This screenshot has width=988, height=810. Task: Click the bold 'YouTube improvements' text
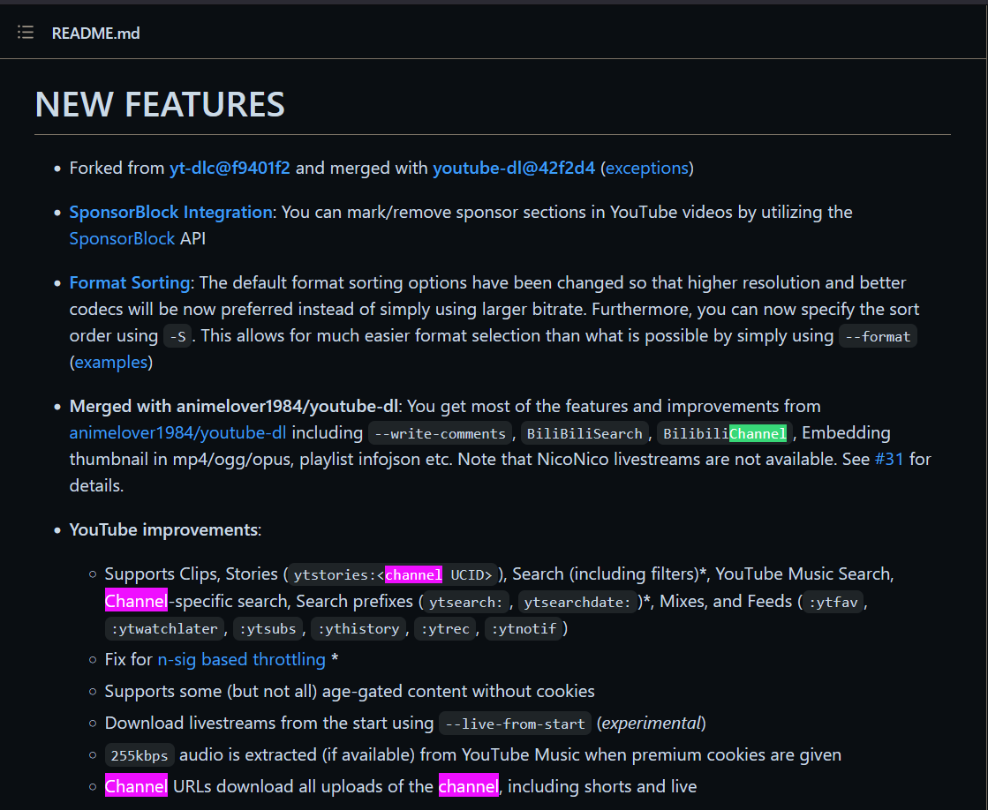163,529
